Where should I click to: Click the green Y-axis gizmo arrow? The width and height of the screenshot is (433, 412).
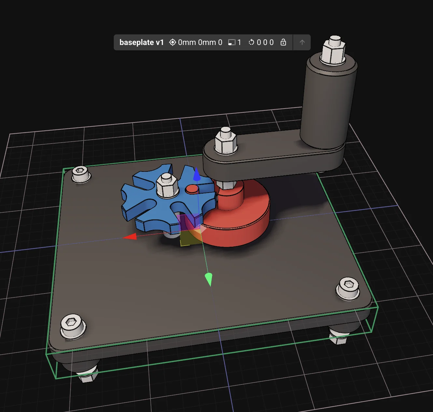coord(209,279)
